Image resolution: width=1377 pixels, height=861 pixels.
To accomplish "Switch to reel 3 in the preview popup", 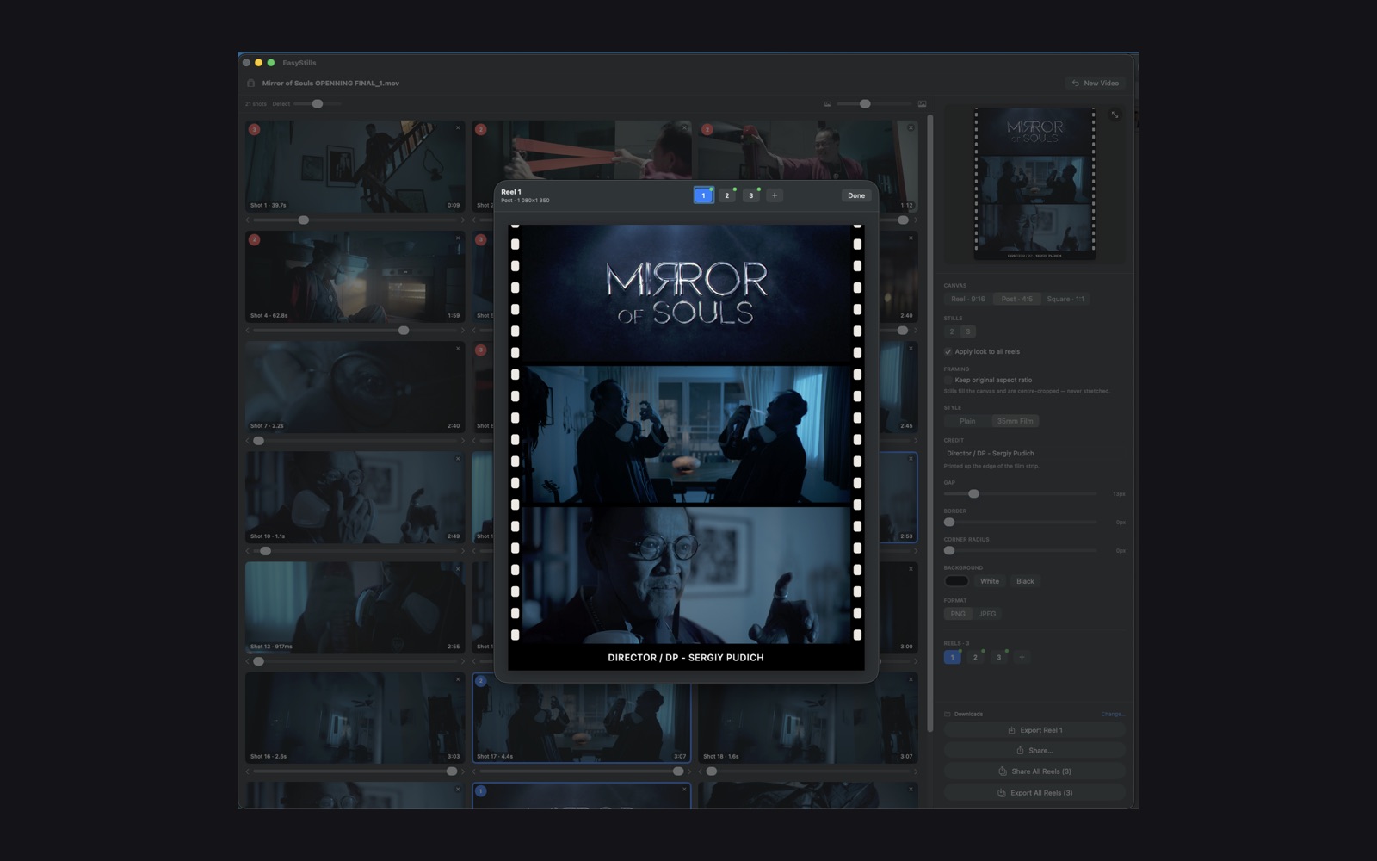I will pyautogui.click(x=751, y=195).
